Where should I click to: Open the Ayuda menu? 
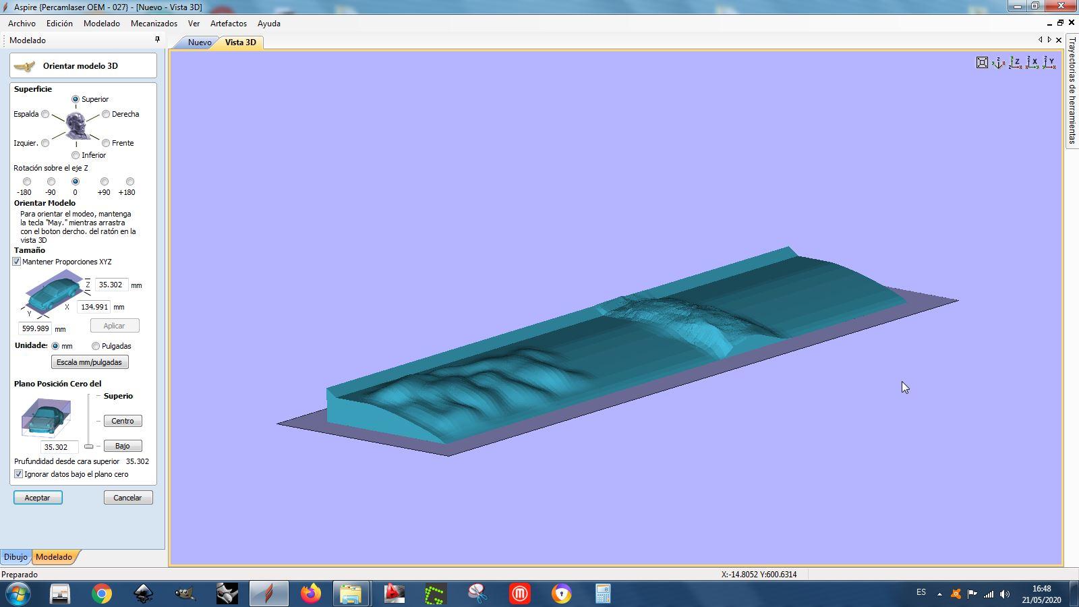(269, 23)
